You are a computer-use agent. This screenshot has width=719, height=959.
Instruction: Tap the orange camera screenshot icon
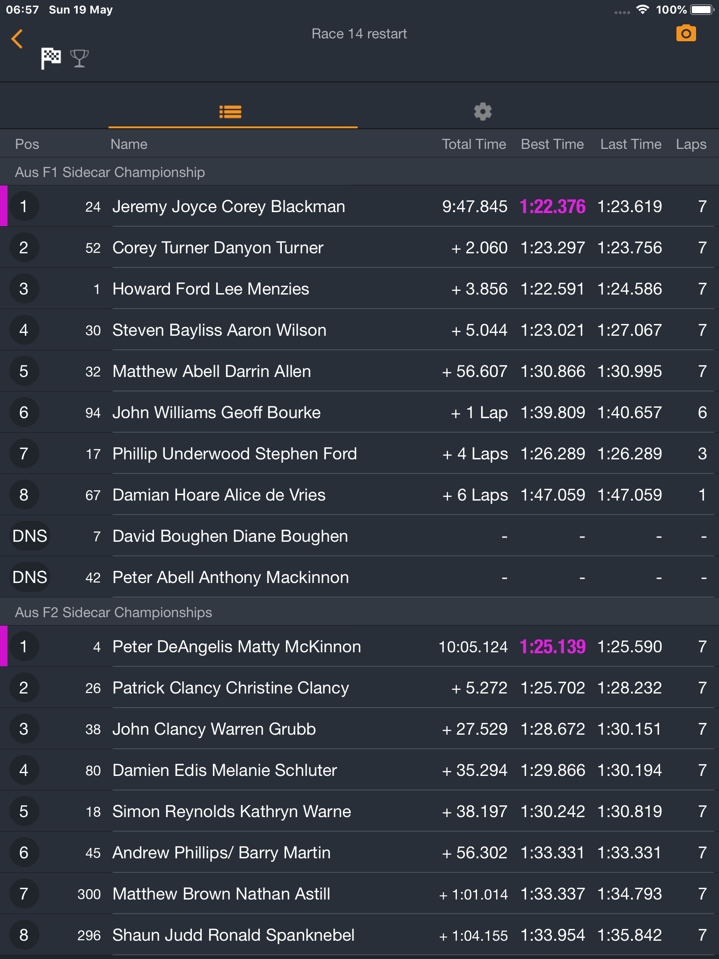point(686,33)
